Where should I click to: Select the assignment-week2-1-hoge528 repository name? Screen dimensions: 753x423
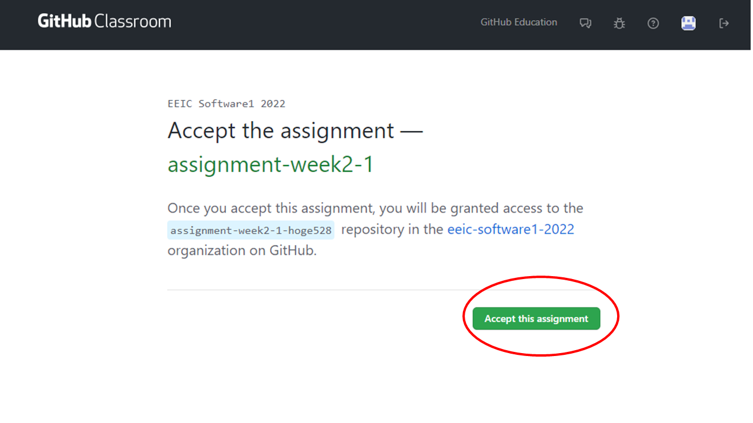[x=251, y=230]
